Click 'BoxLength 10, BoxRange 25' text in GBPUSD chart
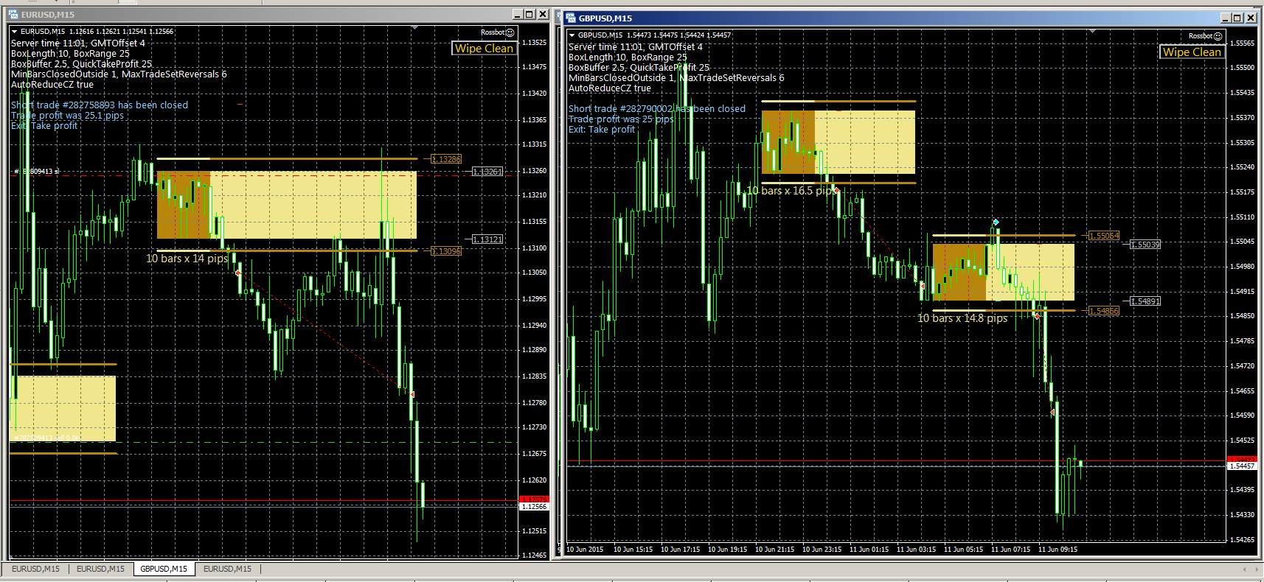The width and height of the screenshot is (1264, 582). pos(628,57)
